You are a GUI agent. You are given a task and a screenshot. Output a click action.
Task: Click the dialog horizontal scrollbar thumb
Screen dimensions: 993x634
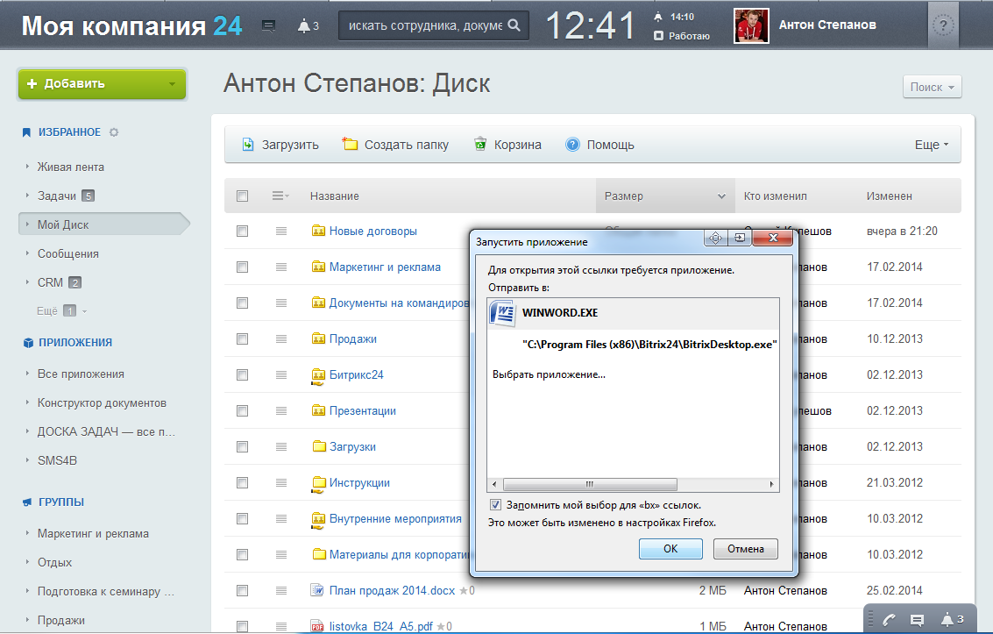(590, 485)
